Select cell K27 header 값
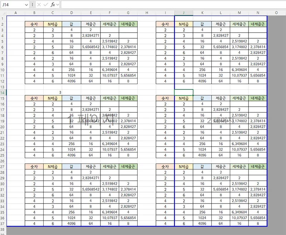Viewport: 286px width, 235px height. [x=202, y=167]
